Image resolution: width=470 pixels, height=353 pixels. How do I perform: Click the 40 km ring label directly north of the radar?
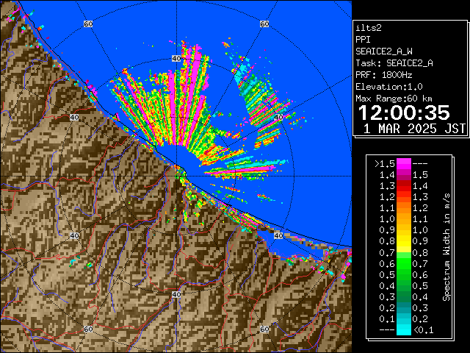(x=176, y=58)
